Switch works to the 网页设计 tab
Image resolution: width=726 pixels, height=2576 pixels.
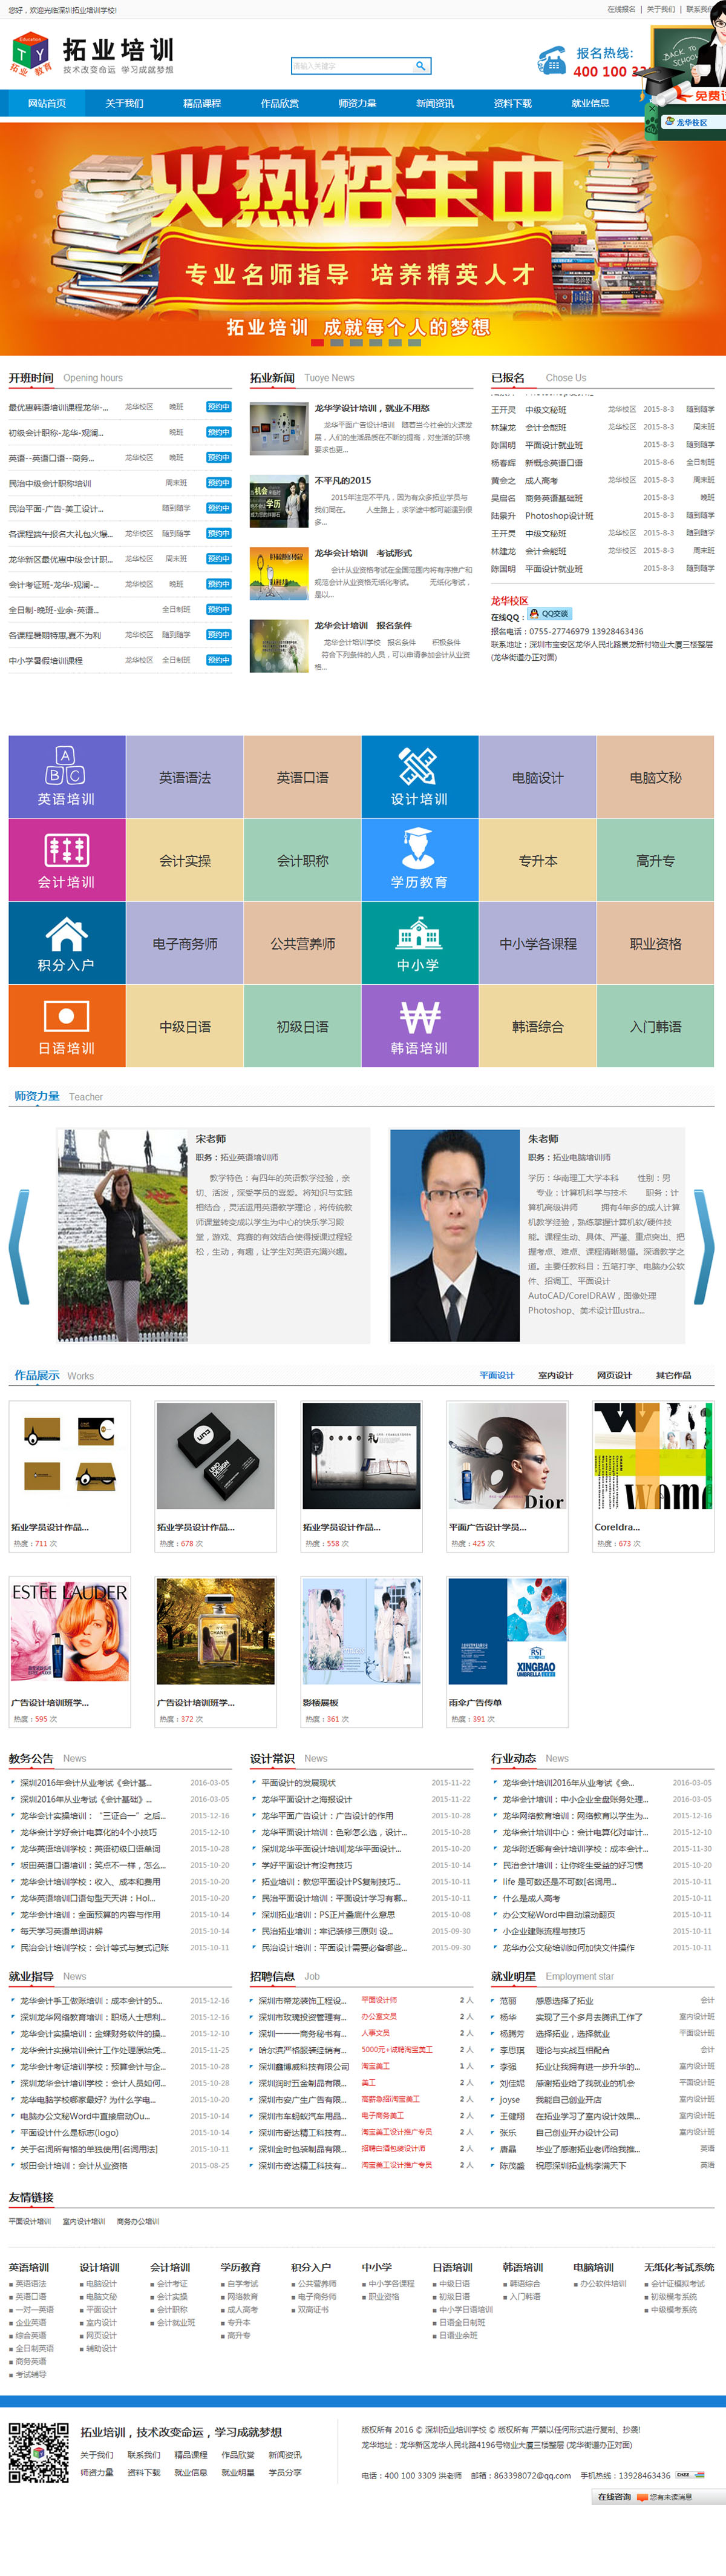(x=614, y=1375)
